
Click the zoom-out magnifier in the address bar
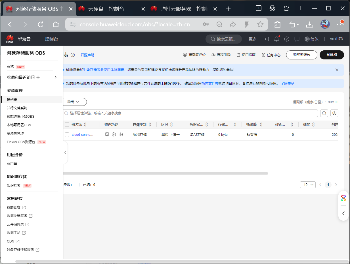[x=219, y=25]
